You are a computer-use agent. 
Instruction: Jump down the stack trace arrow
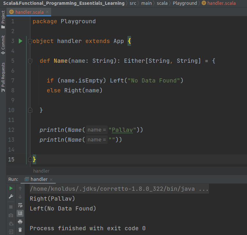pyautogui.click(x=20, y=197)
